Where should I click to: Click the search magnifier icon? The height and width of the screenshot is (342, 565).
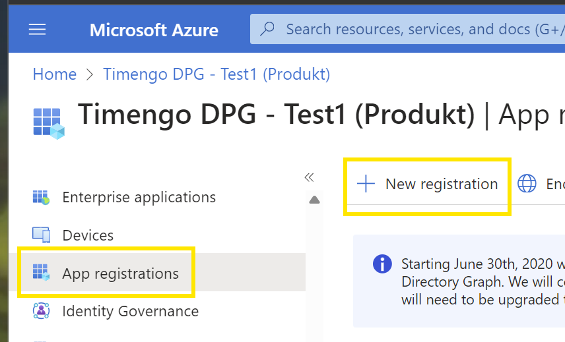268,29
